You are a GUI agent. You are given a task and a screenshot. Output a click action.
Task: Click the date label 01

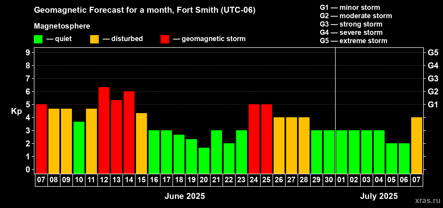341,180
